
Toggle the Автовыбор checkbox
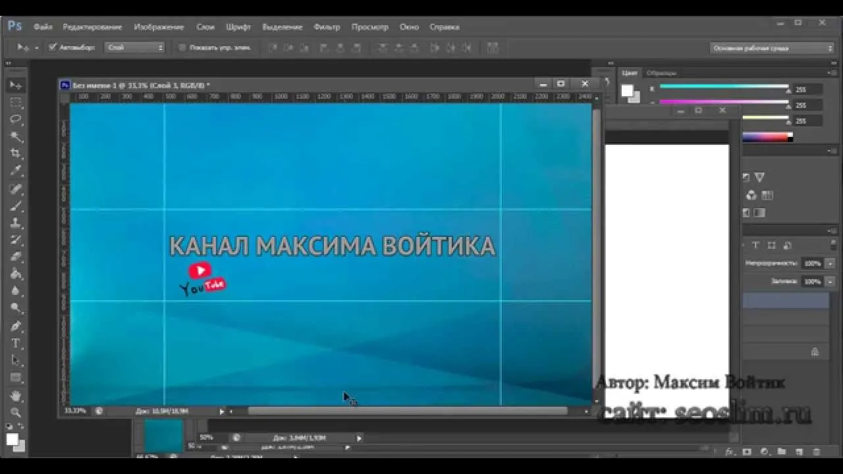(53, 47)
